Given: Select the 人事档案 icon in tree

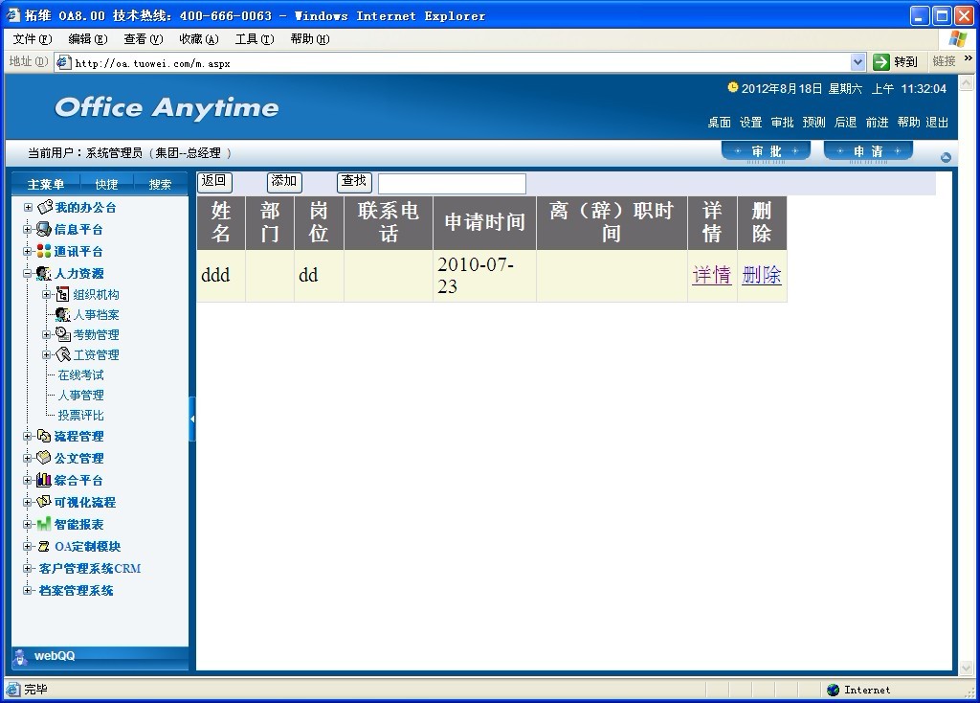Looking at the screenshot, I should pos(63,314).
